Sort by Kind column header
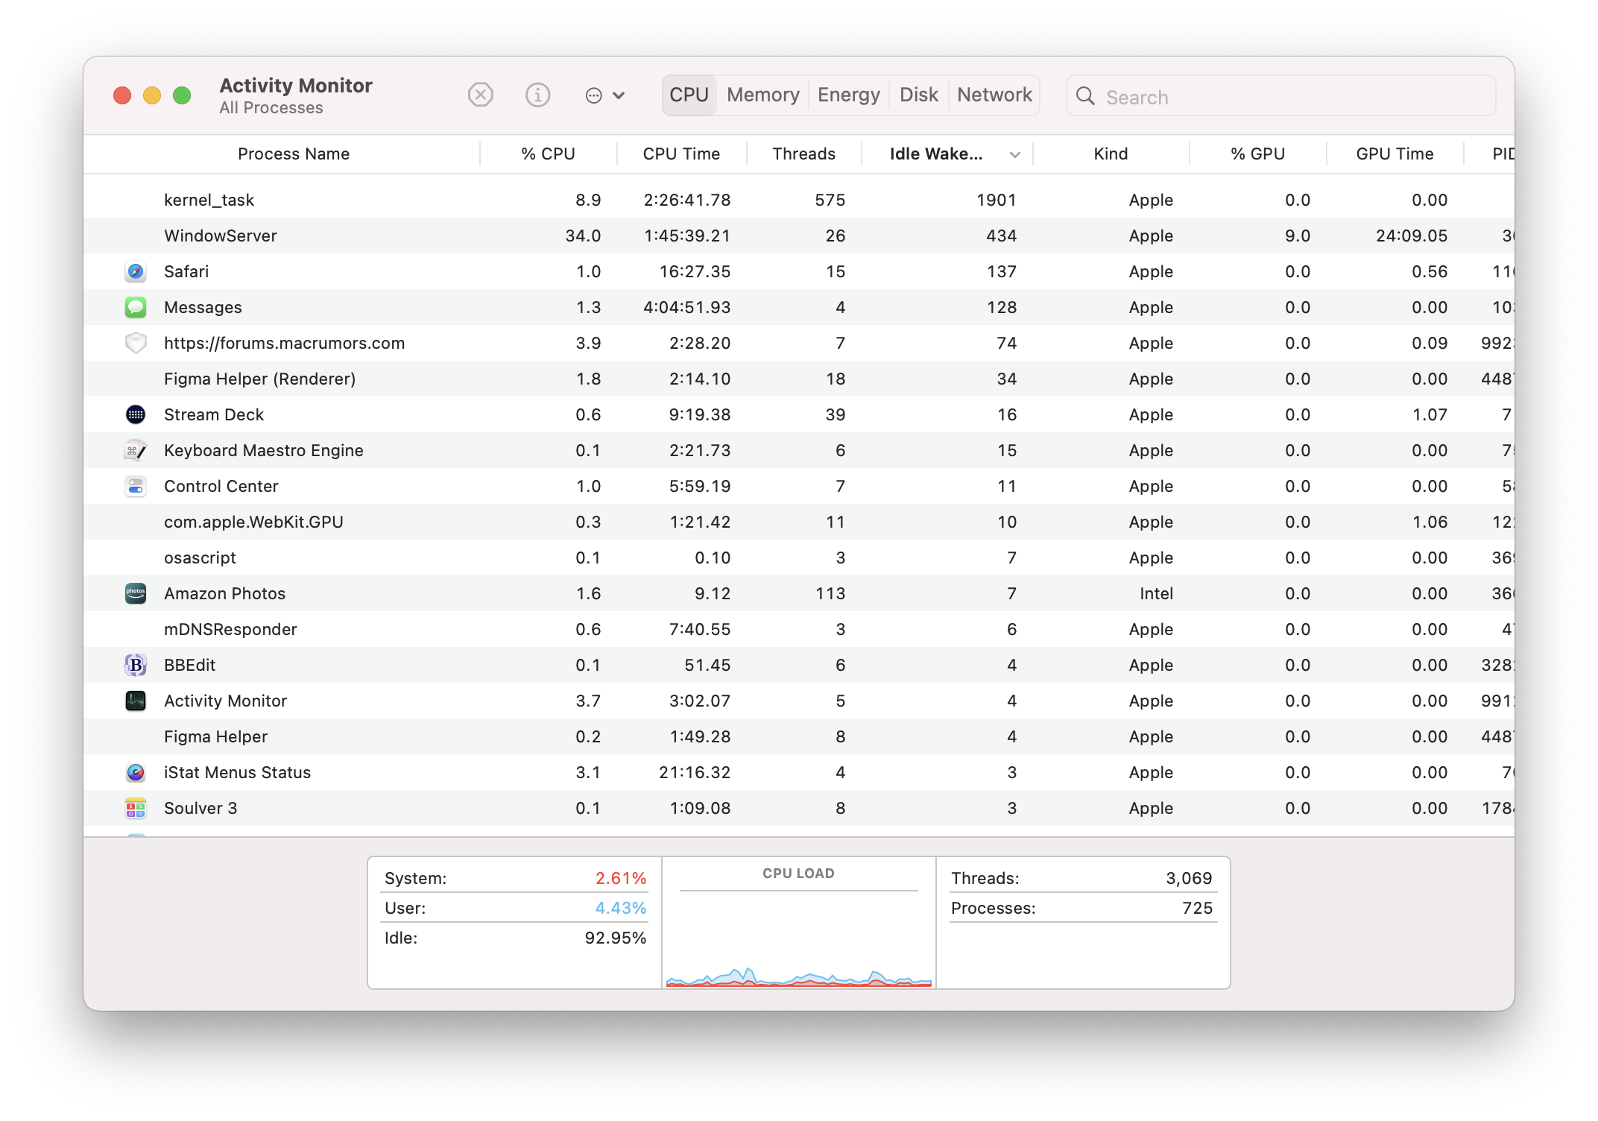The height and width of the screenshot is (1121, 1598). click(x=1111, y=154)
